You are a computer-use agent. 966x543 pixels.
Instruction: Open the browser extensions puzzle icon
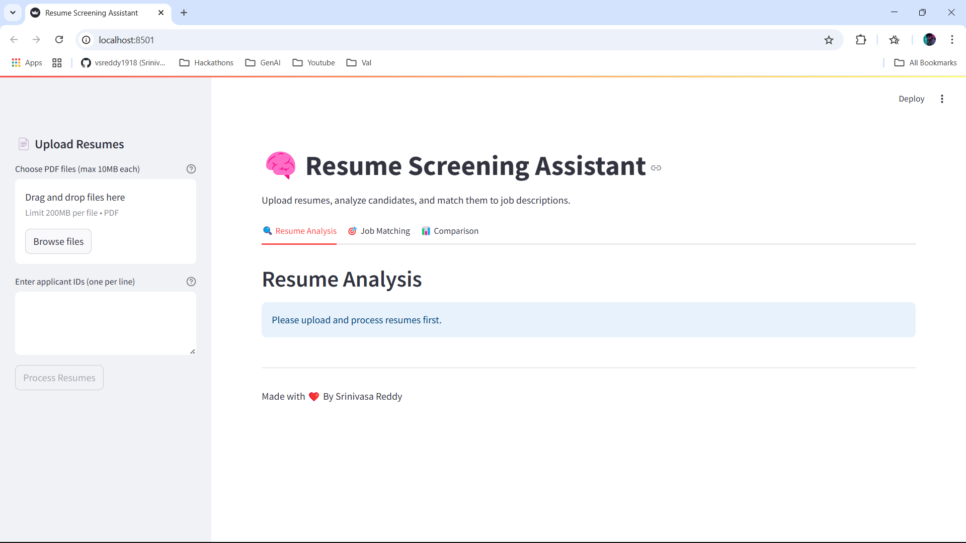point(861,40)
